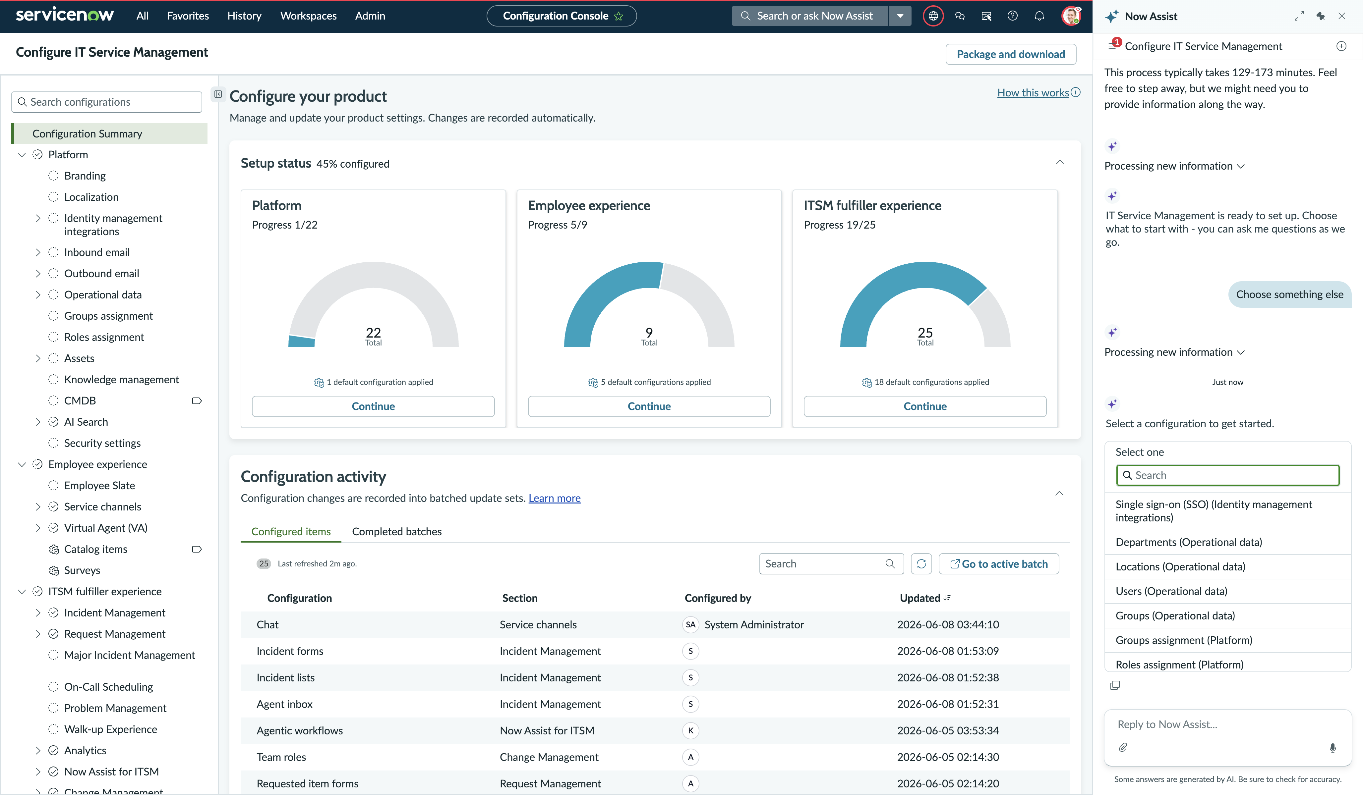Open the notifications bell icon
This screenshot has width=1363, height=795.
[1039, 16]
